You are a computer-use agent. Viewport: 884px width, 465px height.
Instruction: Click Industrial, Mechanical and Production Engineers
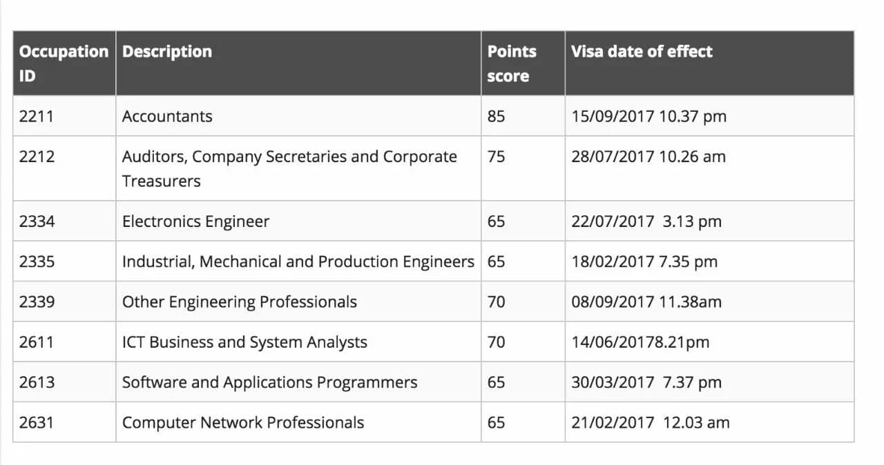tap(298, 261)
